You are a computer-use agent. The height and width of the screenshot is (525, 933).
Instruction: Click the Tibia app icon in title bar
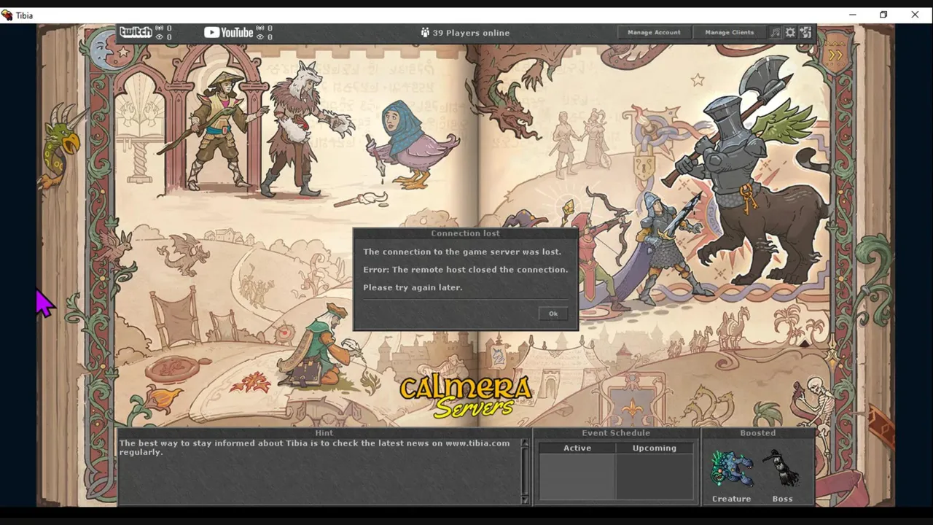coord(7,15)
